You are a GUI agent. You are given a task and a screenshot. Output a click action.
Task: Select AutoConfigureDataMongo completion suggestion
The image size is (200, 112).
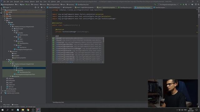78,57
